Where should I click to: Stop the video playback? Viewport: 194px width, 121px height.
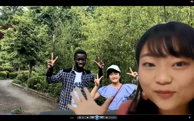(88, 118)
